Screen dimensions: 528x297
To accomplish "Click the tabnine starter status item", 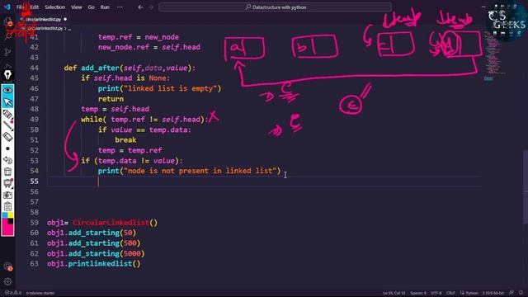I will pos(40,293).
